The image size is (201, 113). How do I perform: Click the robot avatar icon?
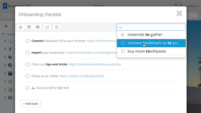click(x=178, y=5)
